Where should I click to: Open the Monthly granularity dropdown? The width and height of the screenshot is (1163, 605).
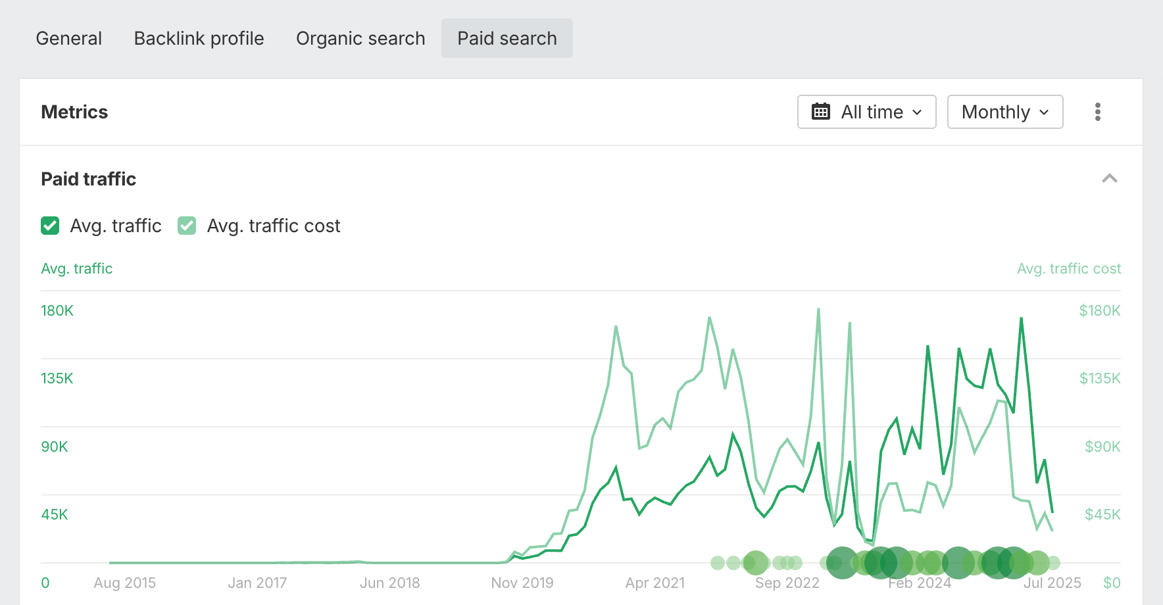(x=1004, y=112)
